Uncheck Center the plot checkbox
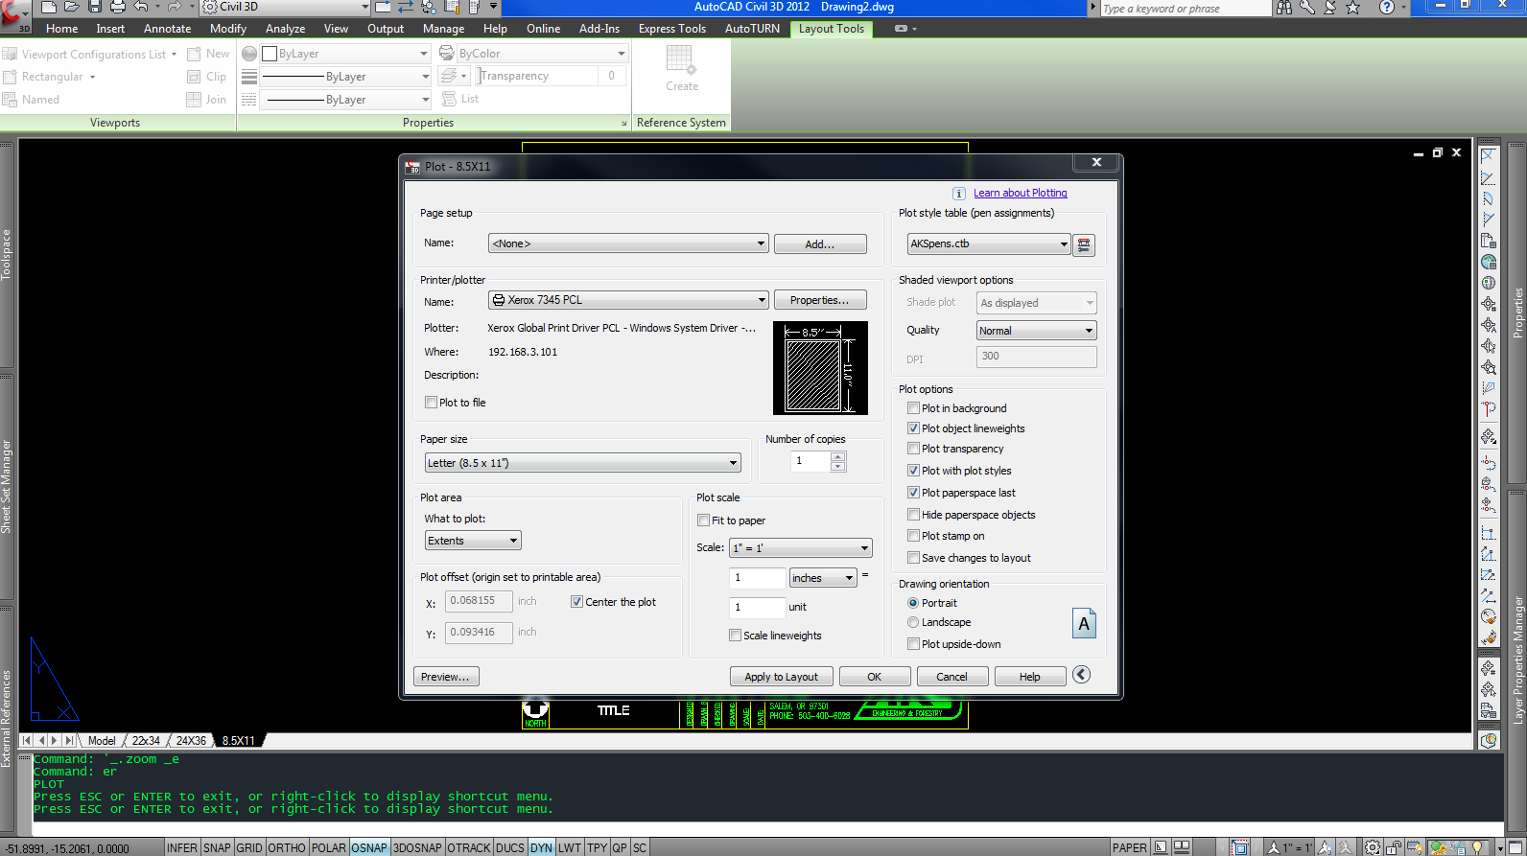The height and width of the screenshot is (856, 1527). point(576,602)
